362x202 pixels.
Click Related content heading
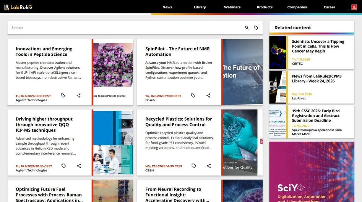pyautogui.click(x=292, y=27)
